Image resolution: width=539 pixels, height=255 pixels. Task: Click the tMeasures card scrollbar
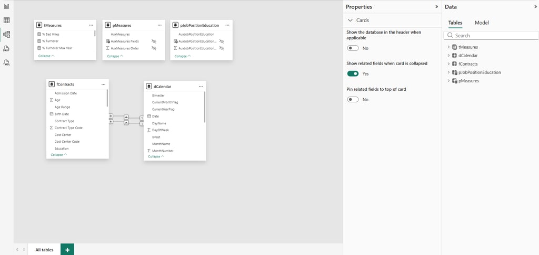click(x=95, y=34)
